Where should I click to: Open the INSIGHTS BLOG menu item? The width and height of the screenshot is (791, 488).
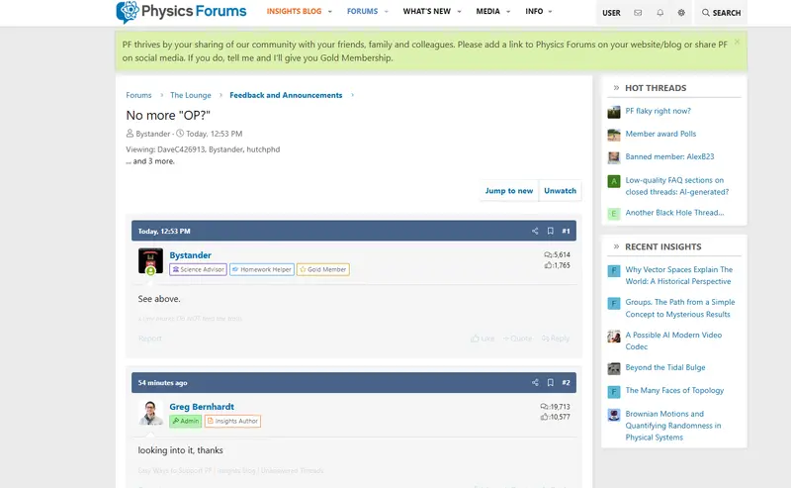tap(294, 12)
